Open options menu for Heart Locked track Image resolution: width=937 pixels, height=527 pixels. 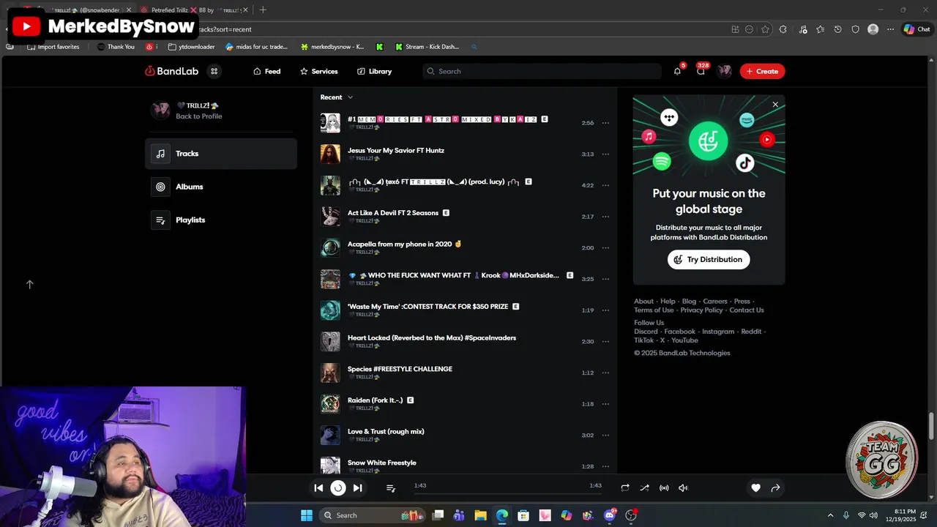pos(605,342)
